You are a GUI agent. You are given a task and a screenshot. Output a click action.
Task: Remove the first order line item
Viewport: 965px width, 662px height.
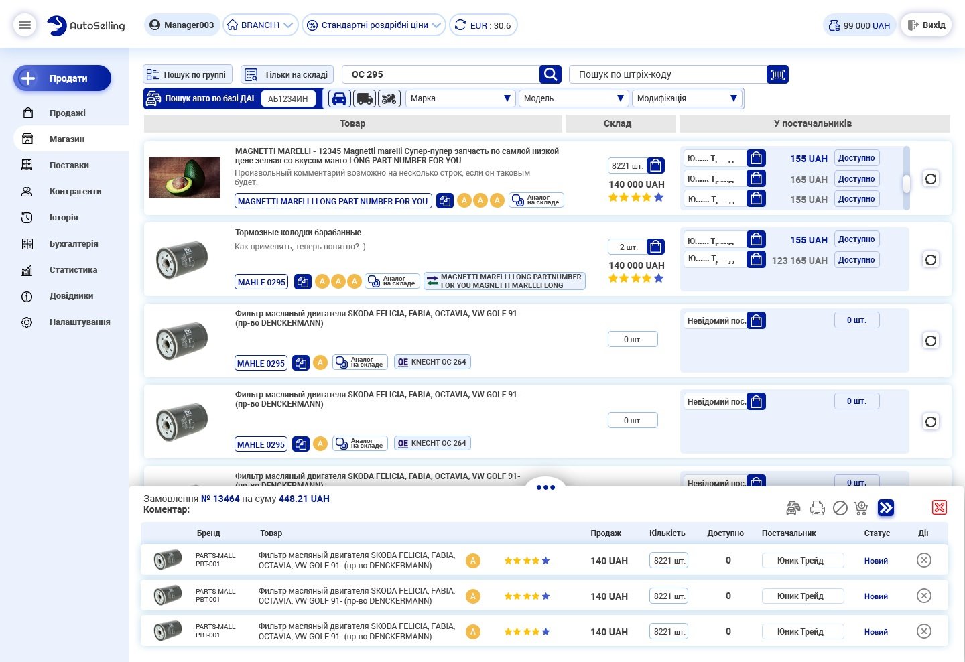pos(924,560)
